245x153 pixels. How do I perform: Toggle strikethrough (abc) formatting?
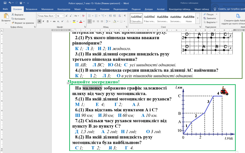click(54, 21)
